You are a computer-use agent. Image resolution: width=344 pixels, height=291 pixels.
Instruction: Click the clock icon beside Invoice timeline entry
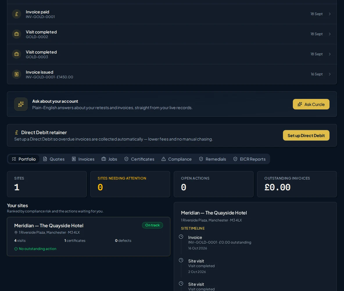point(181,237)
